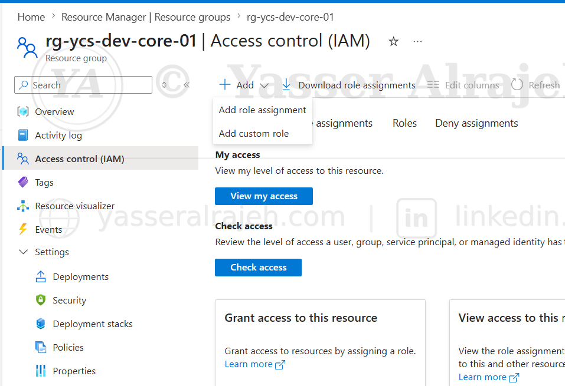Focus the sidebar Search field
The width and height of the screenshot is (565, 386).
point(83,85)
